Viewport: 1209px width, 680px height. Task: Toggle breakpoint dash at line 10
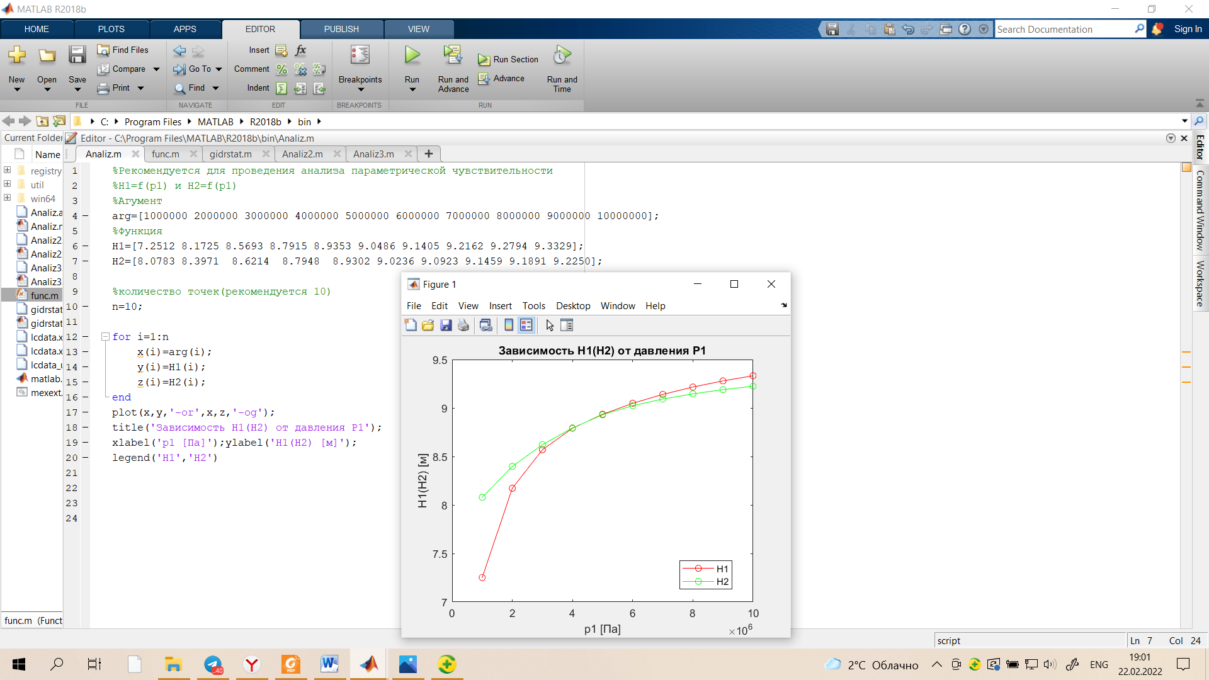85,307
